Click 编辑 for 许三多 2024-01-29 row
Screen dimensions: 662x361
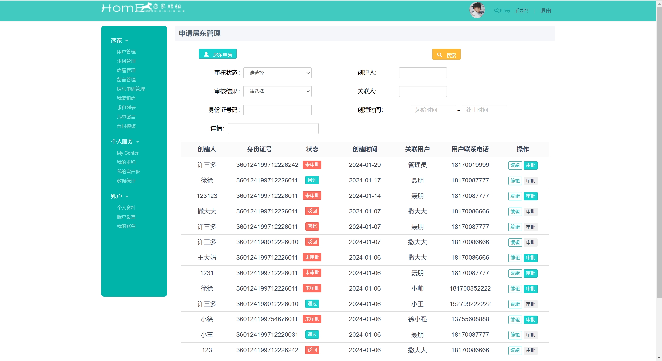tap(515, 165)
